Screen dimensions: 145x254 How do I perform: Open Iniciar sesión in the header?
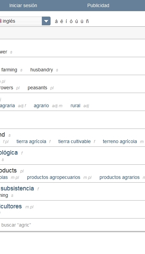tap(23, 5)
